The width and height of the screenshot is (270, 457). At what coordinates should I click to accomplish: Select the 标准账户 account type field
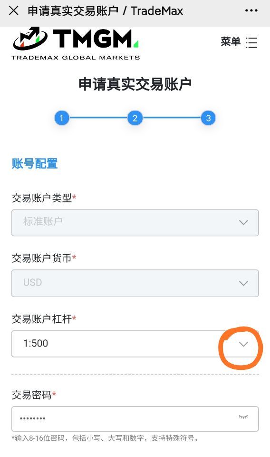click(135, 223)
